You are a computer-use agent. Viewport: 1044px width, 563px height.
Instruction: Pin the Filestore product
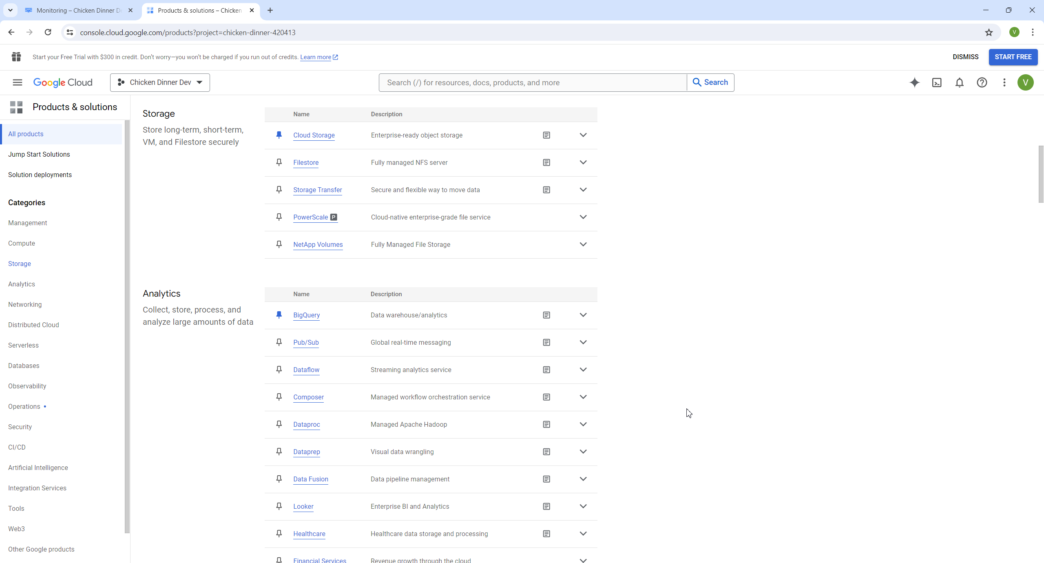pos(279,162)
